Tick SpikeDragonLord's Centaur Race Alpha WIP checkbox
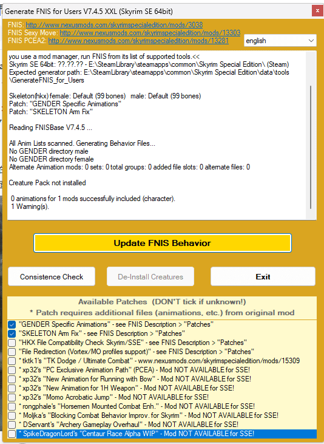This screenshot has height=444, width=324. click(x=12, y=434)
